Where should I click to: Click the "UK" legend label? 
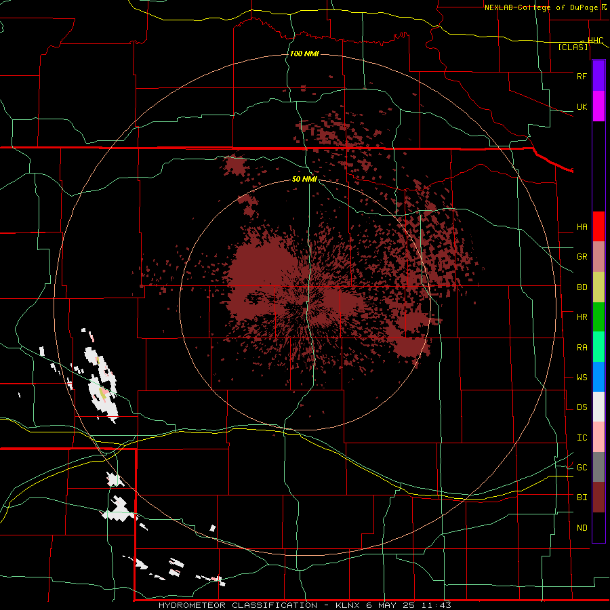point(582,106)
